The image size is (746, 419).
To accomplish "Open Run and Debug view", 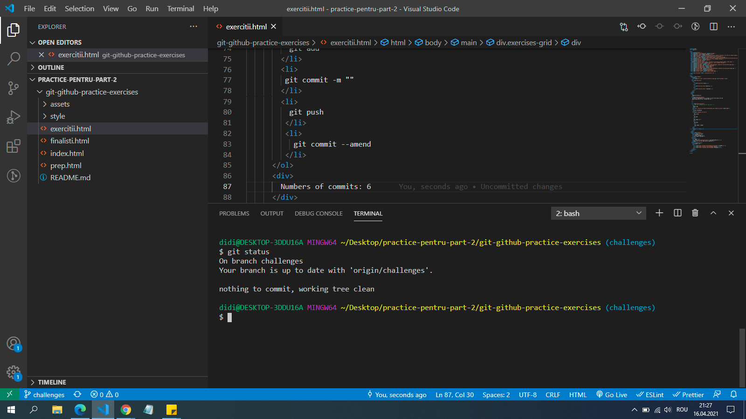I will 14,117.
